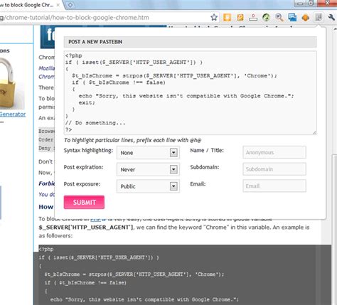Grab the text area resize handle corner
337x305 pixels.
pos(314,132)
